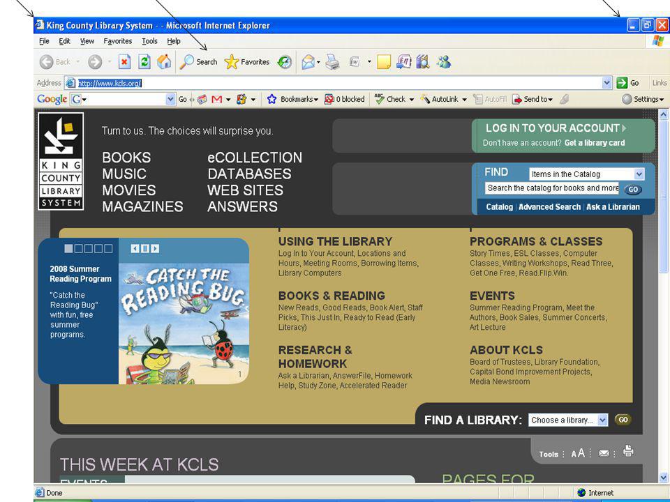Click Get a library card link

click(595, 143)
